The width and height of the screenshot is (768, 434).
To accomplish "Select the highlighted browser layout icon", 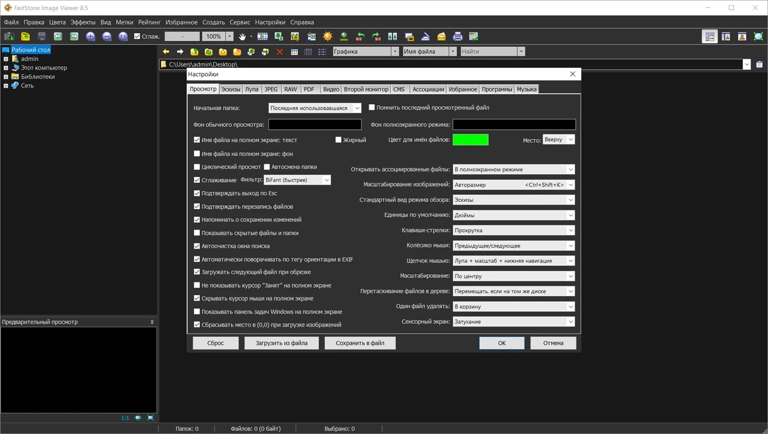I will [x=710, y=36].
